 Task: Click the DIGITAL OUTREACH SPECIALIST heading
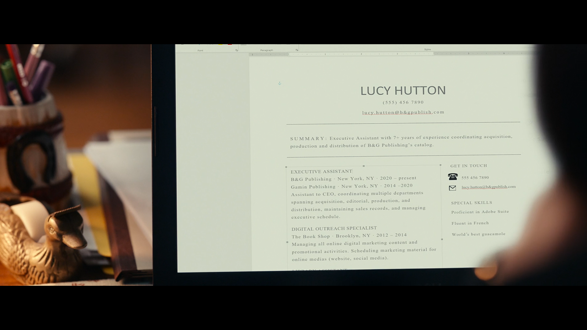coord(334,228)
